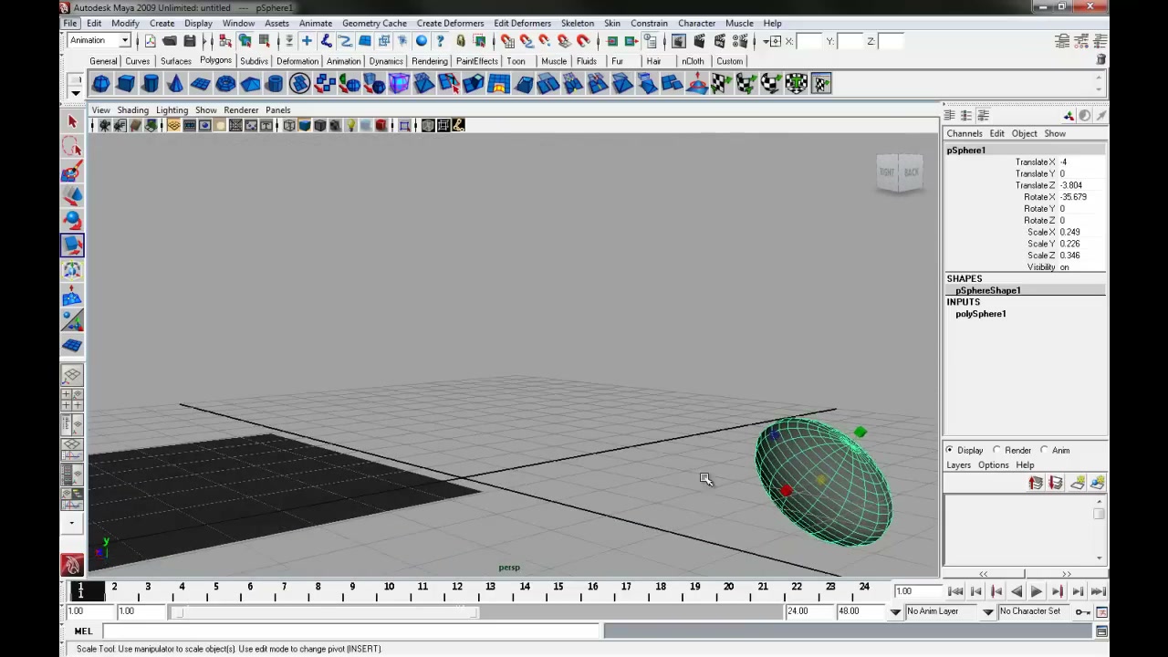The image size is (1168, 657).
Task: Enable wireframe display in viewport toolbar
Action: point(289,126)
